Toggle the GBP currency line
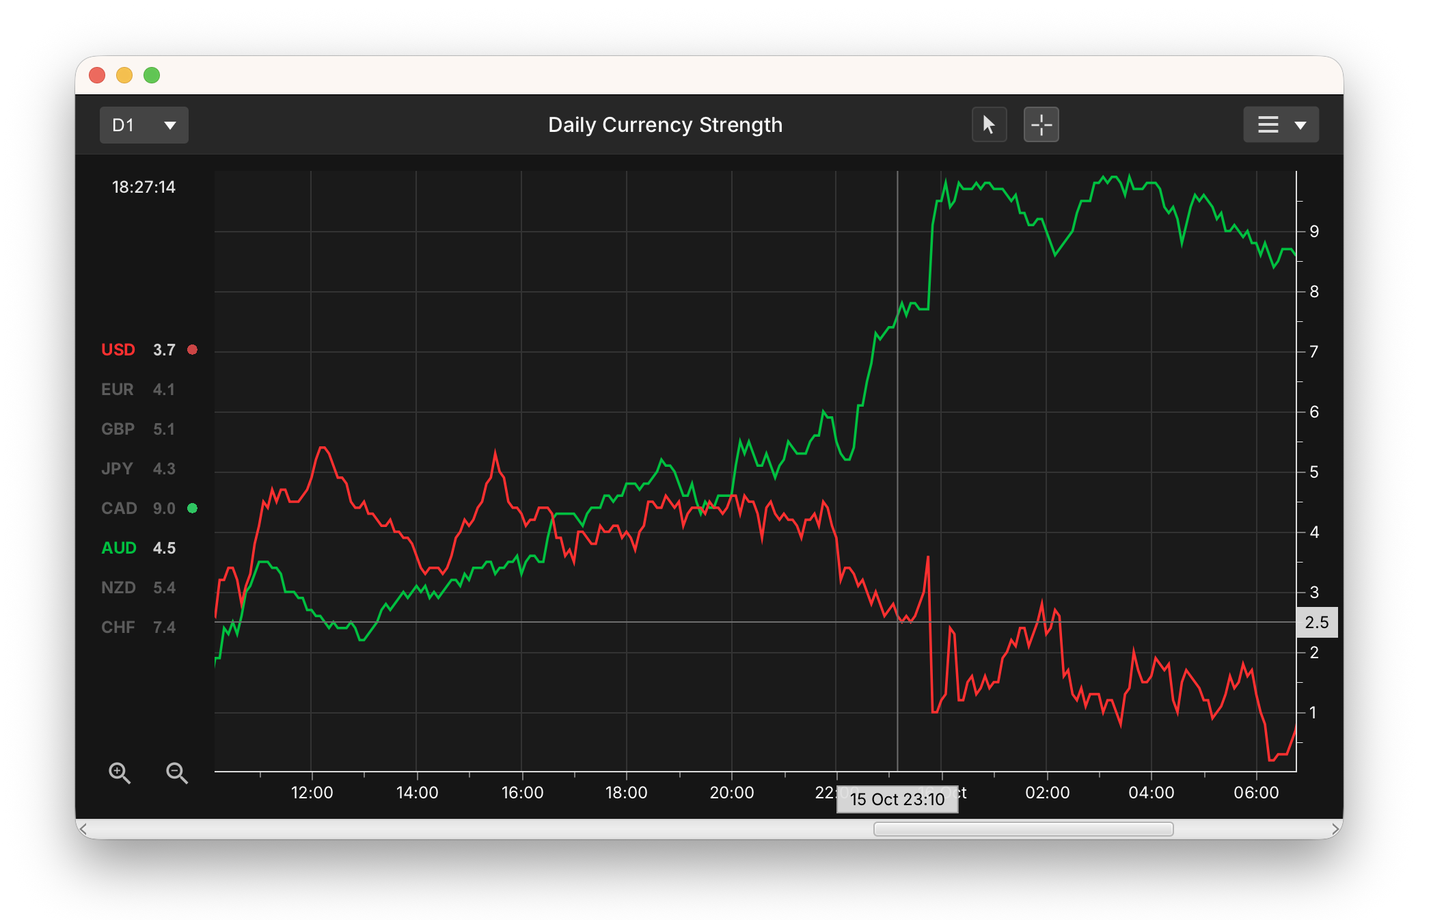1431x920 pixels. pos(138,429)
